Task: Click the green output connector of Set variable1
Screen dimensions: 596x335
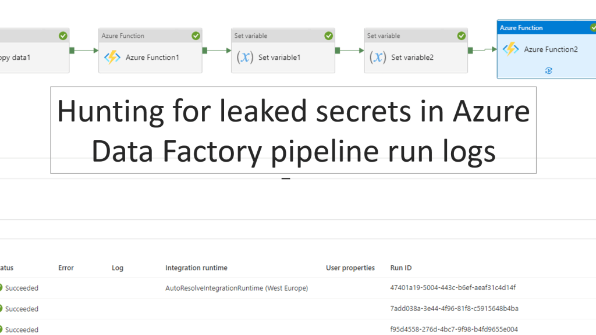Action: click(338, 51)
